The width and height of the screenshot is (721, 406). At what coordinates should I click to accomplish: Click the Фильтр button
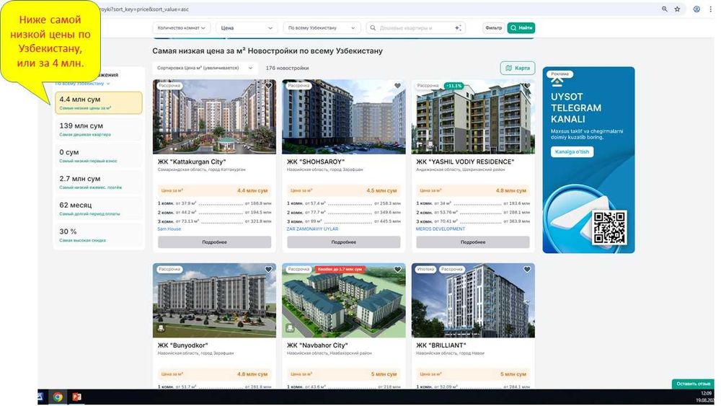coord(494,28)
